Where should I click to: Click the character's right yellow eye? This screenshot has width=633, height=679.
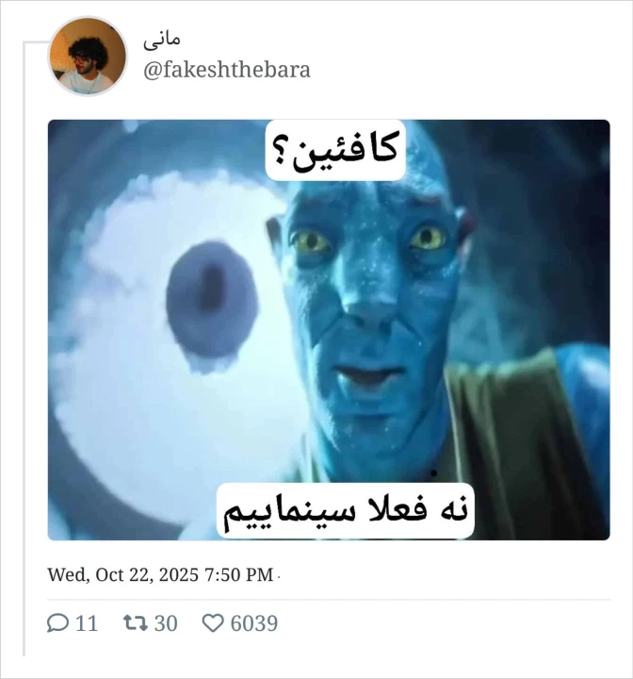(x=428, y=238)
